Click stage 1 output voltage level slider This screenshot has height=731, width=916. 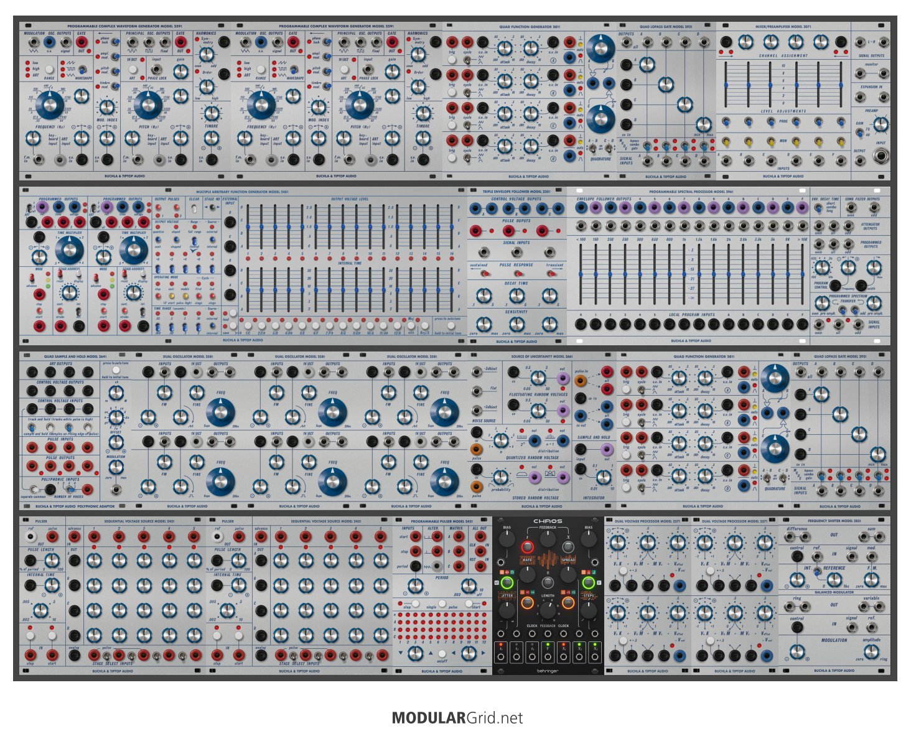[x=248, y=227]
